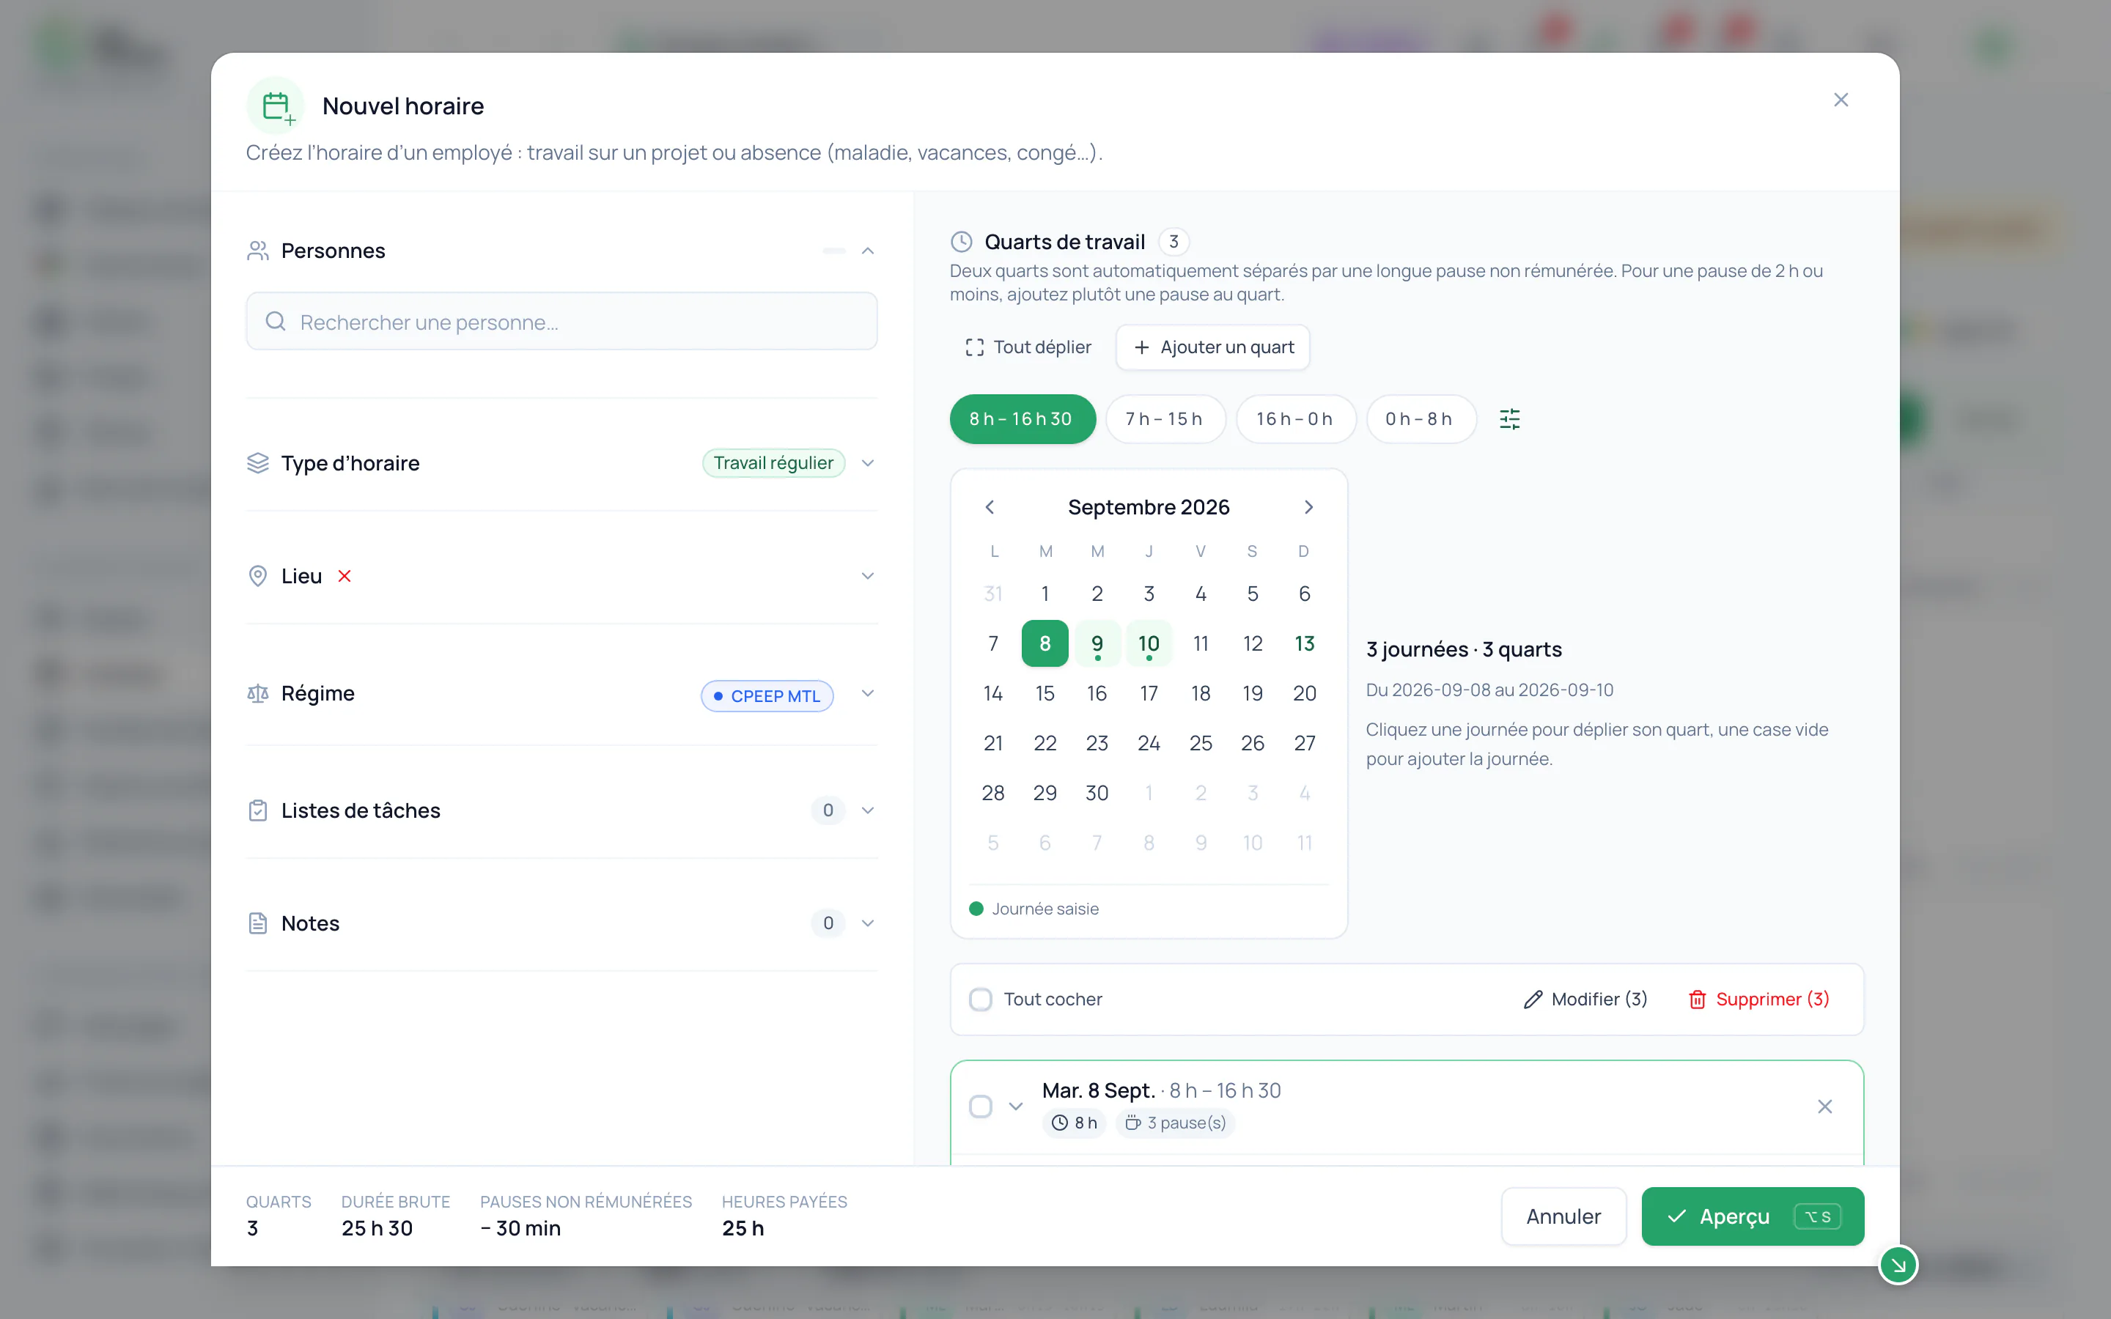Screen dimensions: 2111x1319
Task: Add September 13 in the calendar
Action: pyautogui.click(x=1304, y=644)
